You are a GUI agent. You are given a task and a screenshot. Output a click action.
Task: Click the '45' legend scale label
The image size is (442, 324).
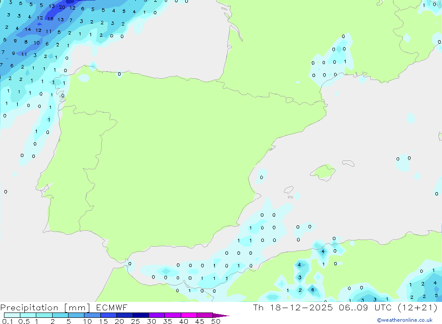click(x=200, y=321)
